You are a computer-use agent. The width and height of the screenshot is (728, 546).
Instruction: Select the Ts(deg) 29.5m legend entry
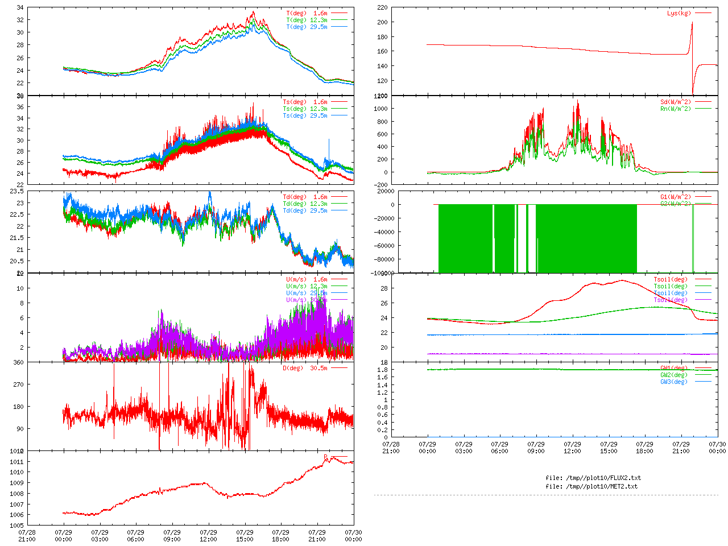(305, 115)
